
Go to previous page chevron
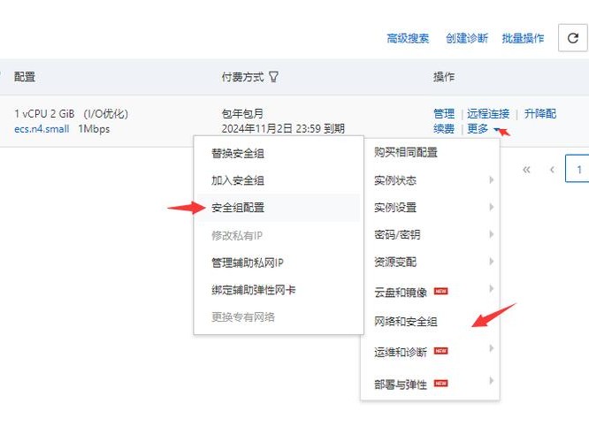point(552,170)
